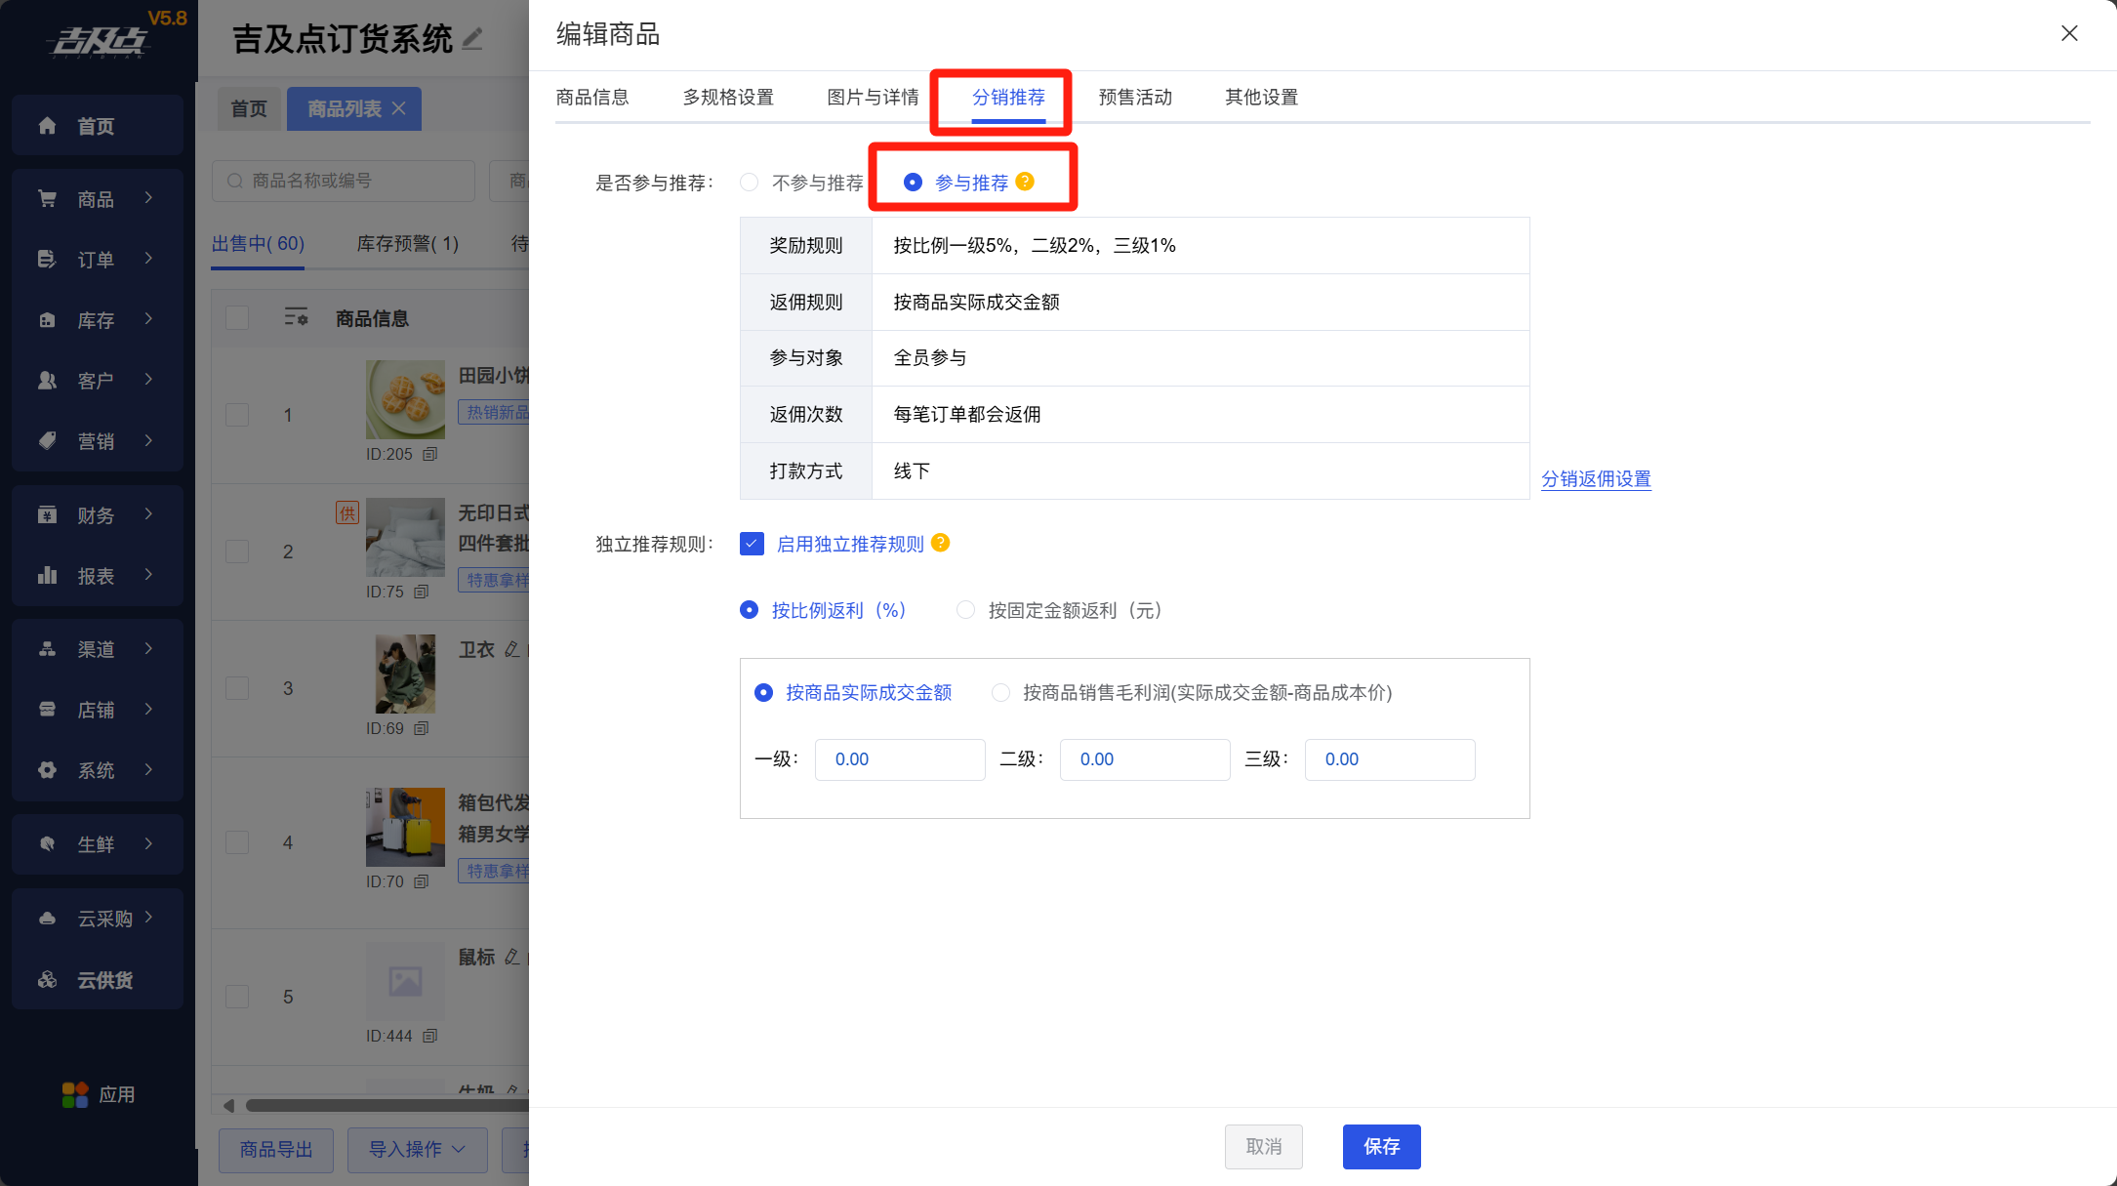Uncheck 启用独立推荐规则 checkbox

click(x=752, y=544)
